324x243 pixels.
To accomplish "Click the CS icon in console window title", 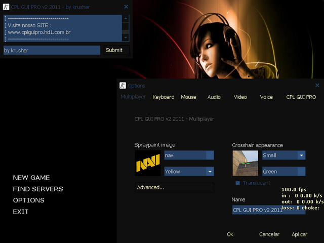I will point(6,7).
